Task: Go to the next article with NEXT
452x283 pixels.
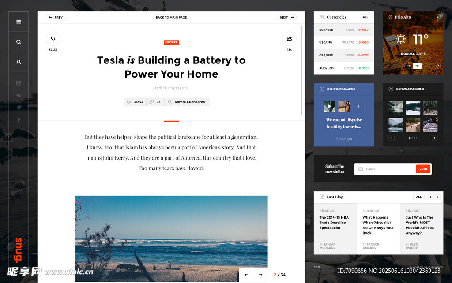Action: tap(286, 17)
